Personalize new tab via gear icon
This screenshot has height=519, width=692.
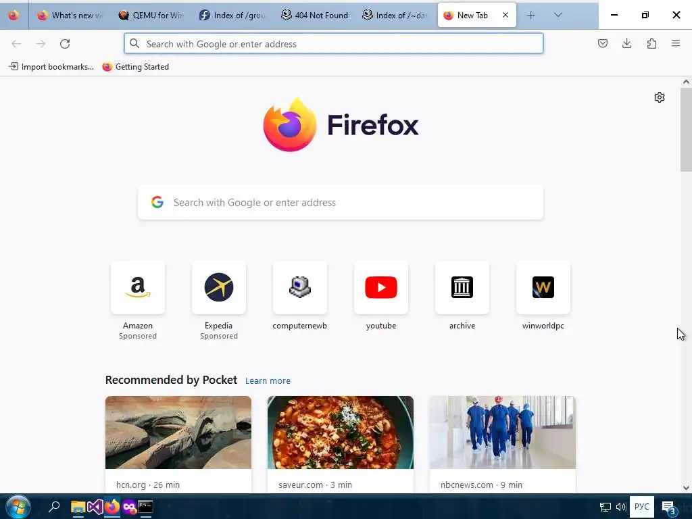(660, 97)
